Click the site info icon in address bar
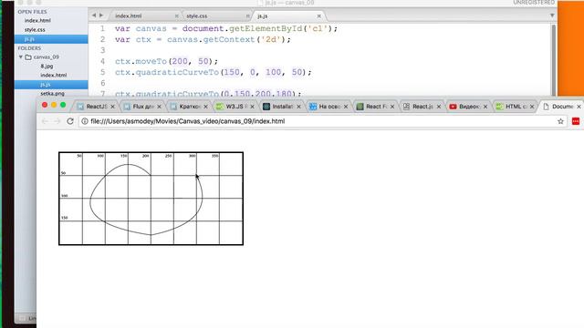 85,121
